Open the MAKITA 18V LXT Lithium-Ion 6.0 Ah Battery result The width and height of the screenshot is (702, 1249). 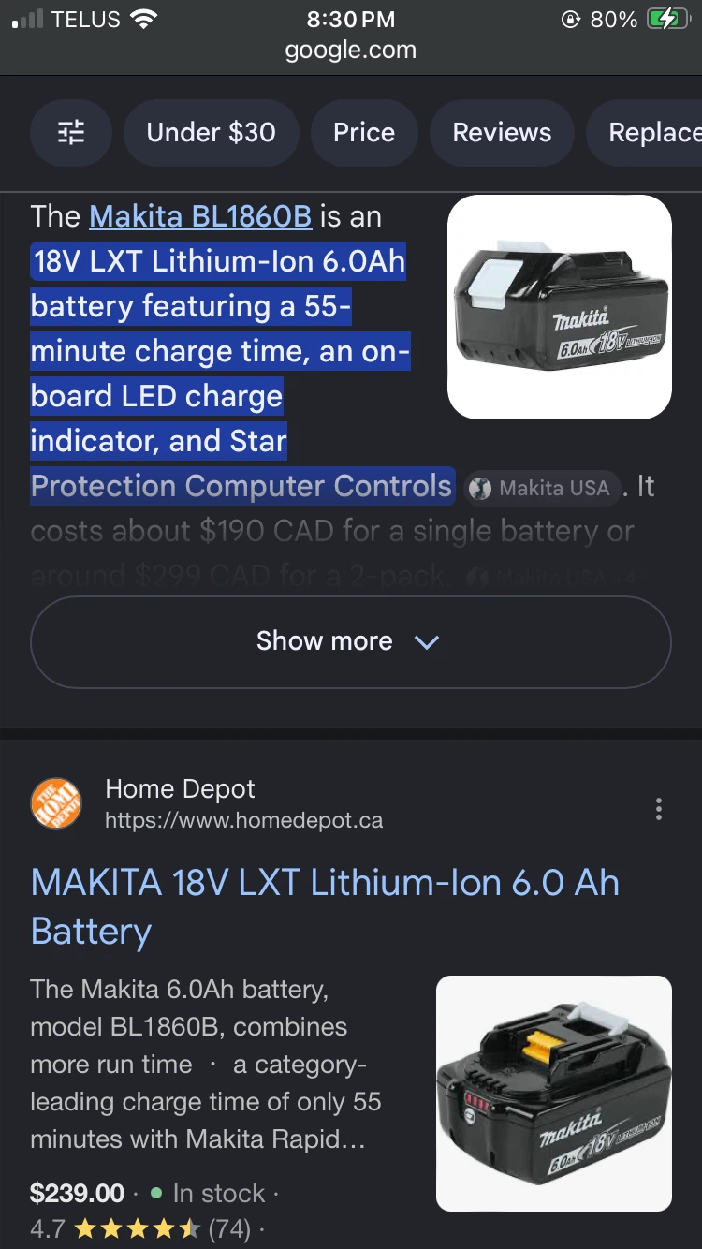pyautogui.click(x=325, y=907)
